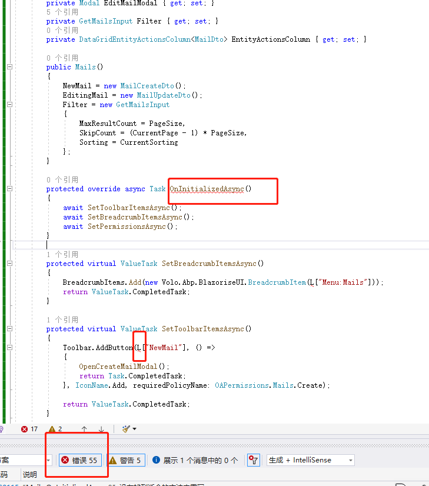Open the Build + IntelliSense source dropdown
Viewport: 429px width, 486px height.
pos(311,460)
